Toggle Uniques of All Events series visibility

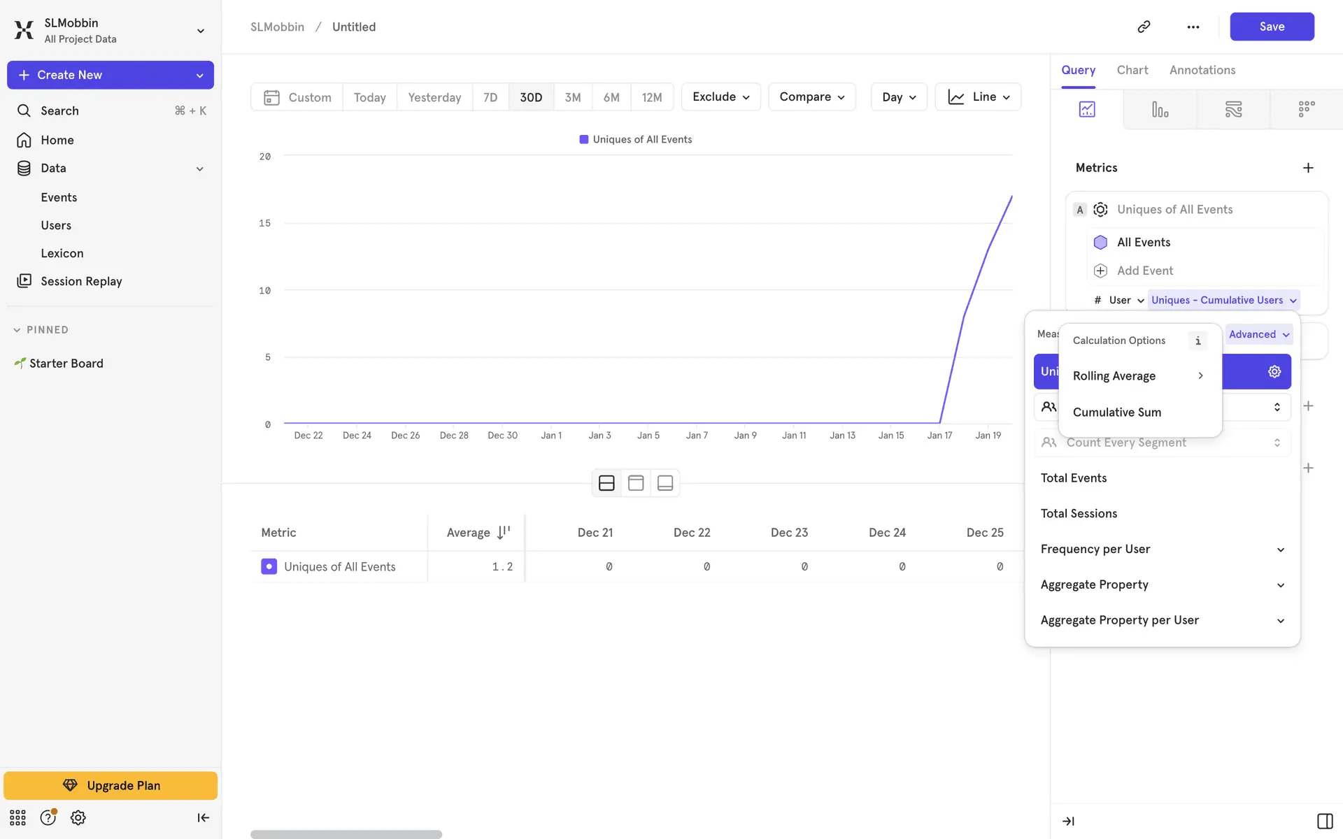[269, 566]
